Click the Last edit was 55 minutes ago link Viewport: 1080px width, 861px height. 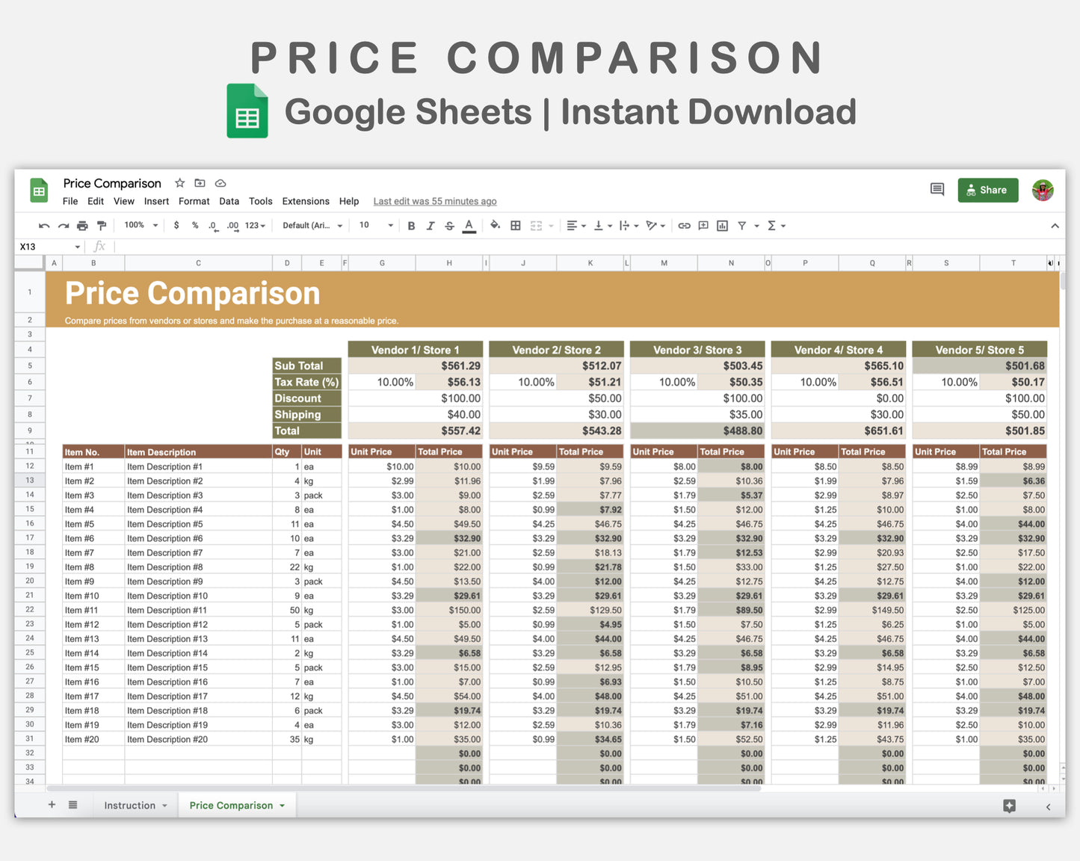point(434,201)
